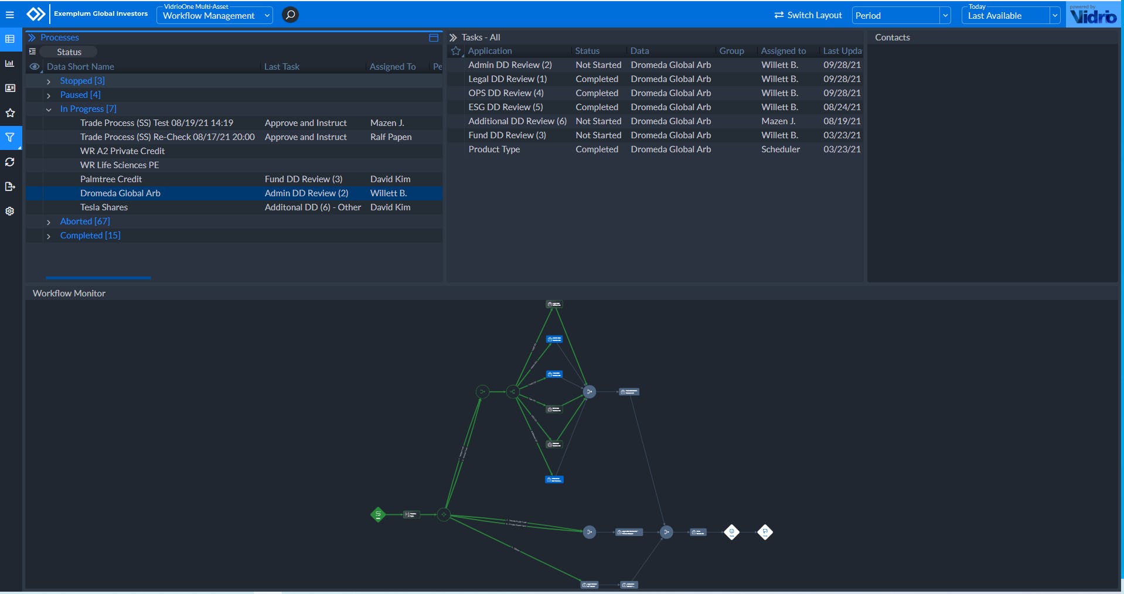Open the hamburger main menu

pos(9,15)
